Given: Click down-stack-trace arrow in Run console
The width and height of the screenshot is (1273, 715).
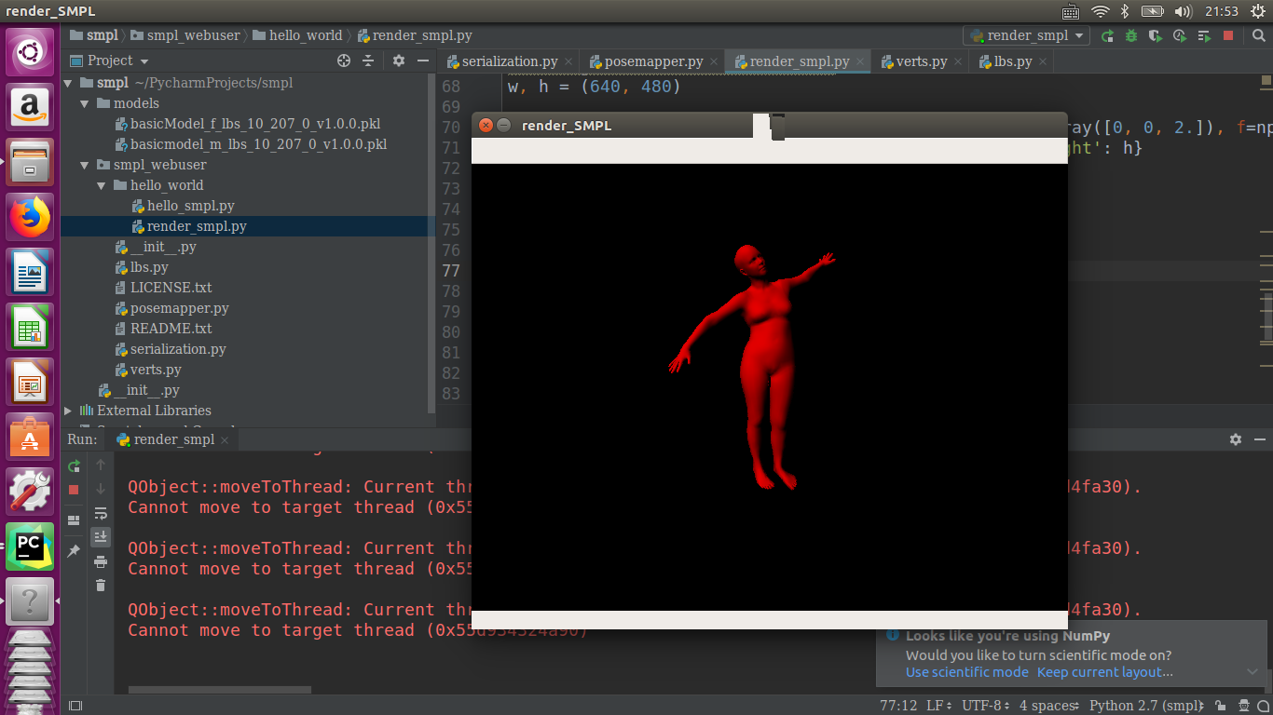Looking at the screenshot, I should 101,489.
